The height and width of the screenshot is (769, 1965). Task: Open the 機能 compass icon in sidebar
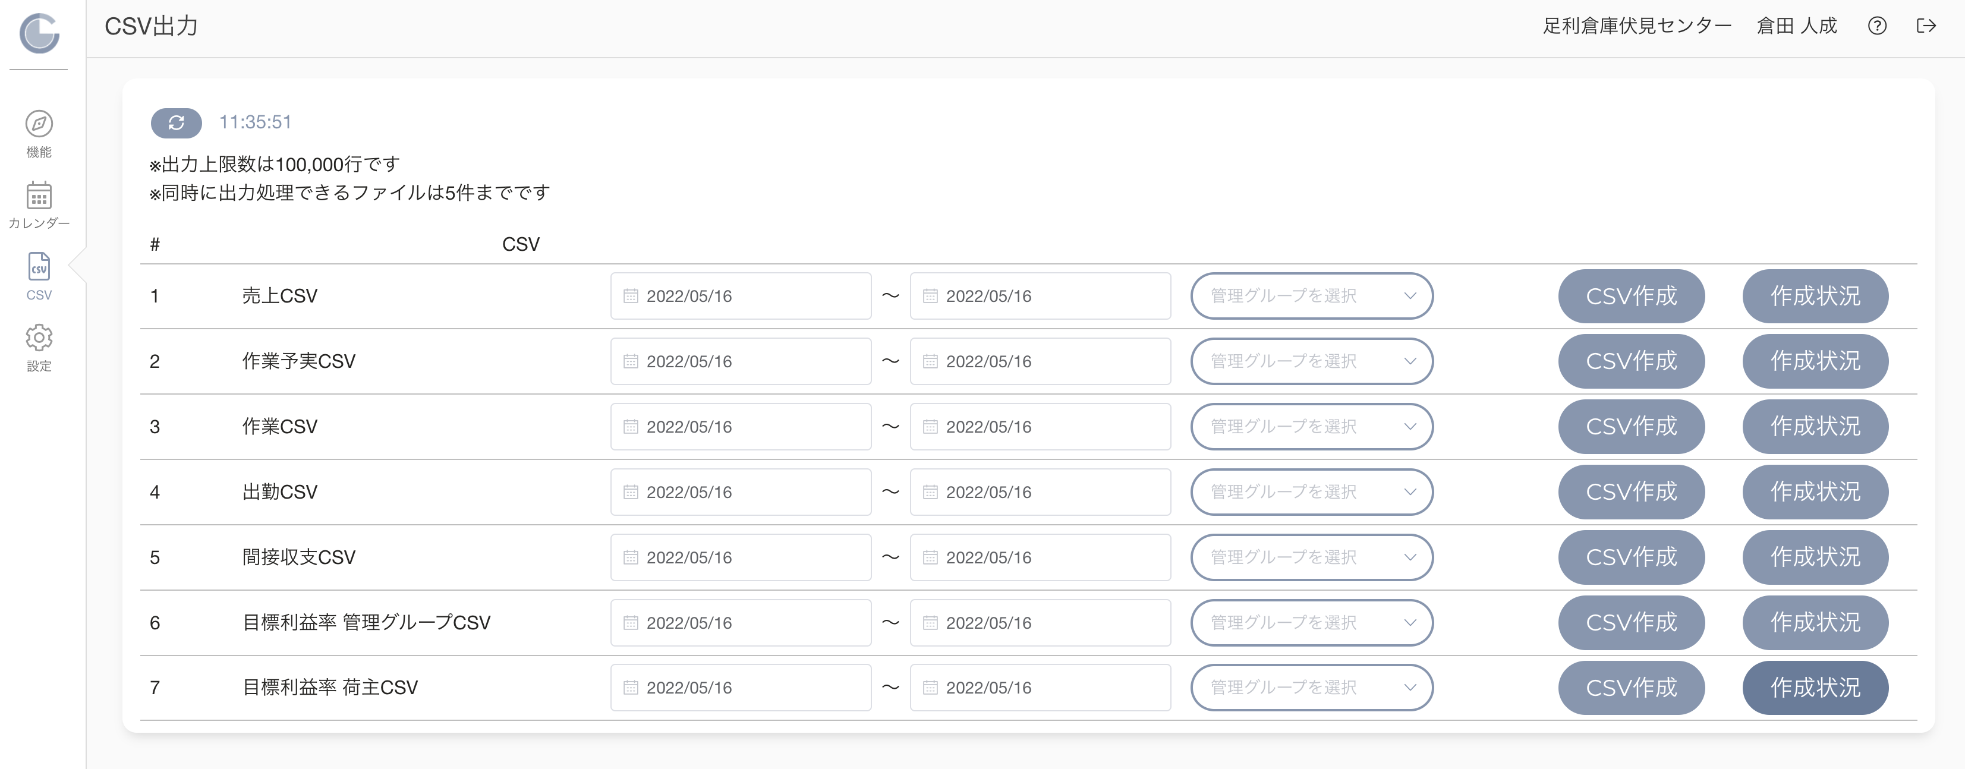point(39,124)
